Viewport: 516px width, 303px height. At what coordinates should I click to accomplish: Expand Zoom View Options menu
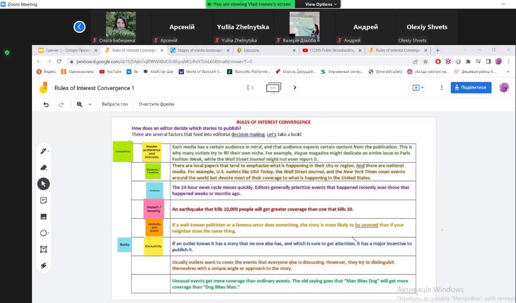tap(321, 4)
